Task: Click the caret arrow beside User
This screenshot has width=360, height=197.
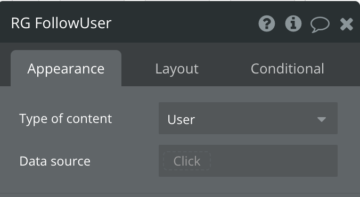Action: pyautogui.click(x=322, y=119)
